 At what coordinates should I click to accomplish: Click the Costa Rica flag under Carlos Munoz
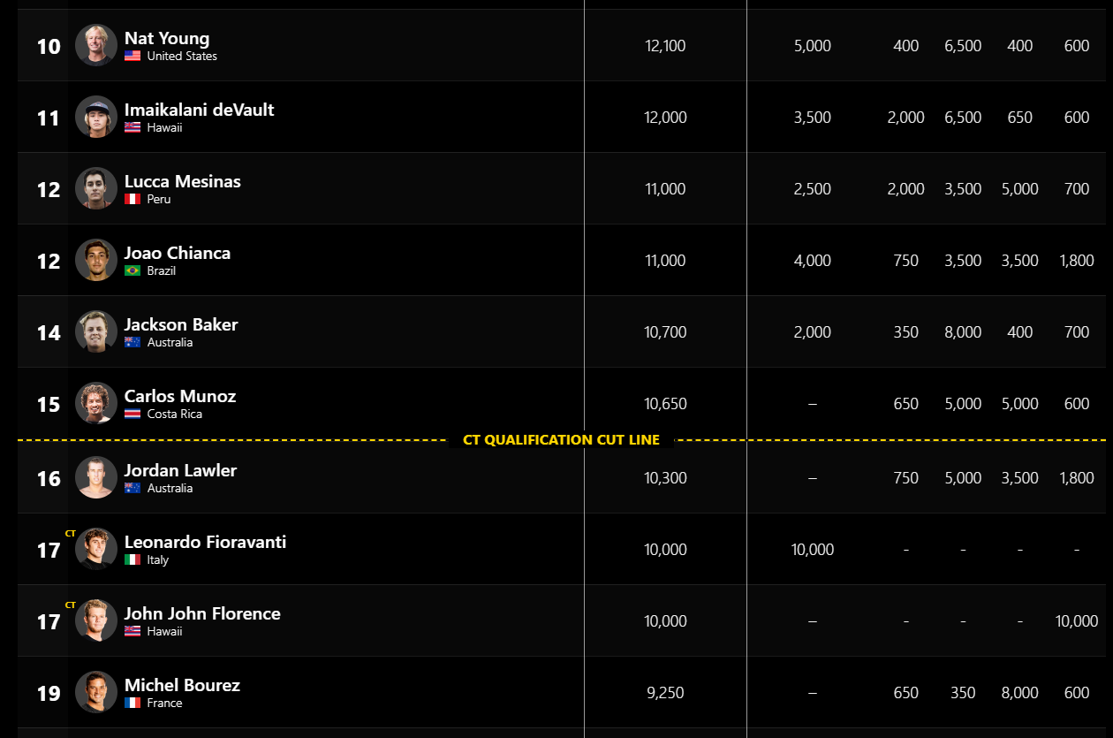pyautogui.click(x=132, y=414)
